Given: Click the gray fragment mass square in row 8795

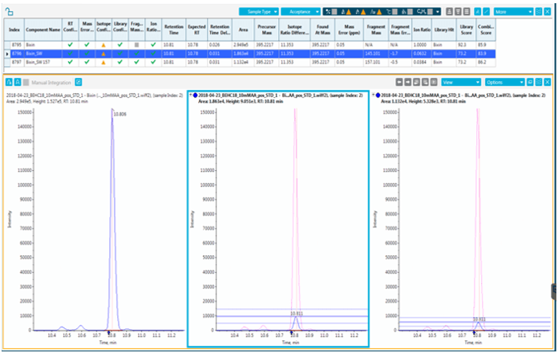Looking at the screenshot, I should tap(136, 45).
